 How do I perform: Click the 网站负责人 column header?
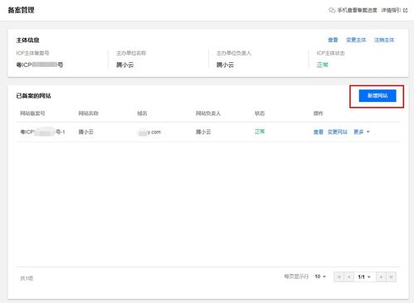[x=208, y=113]
